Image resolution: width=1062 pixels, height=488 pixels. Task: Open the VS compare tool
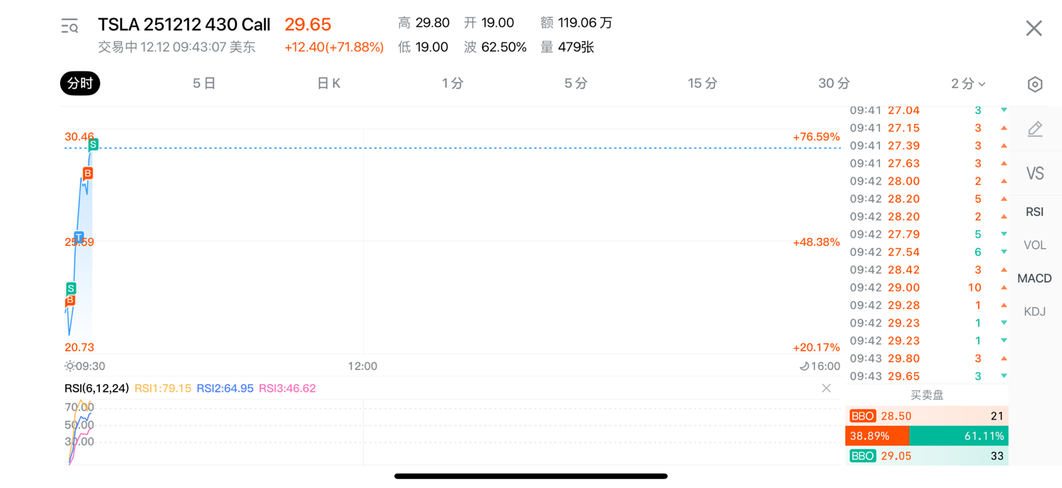tap(1034, 173)
